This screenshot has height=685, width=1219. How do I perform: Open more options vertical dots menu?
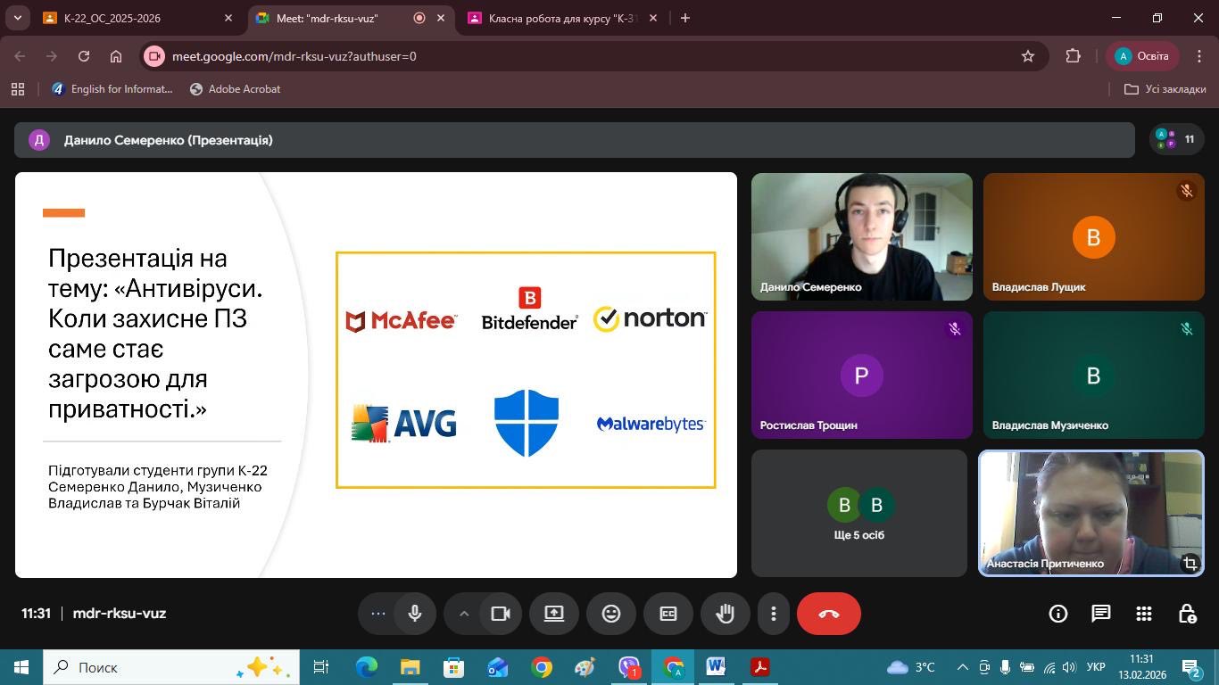774,614
